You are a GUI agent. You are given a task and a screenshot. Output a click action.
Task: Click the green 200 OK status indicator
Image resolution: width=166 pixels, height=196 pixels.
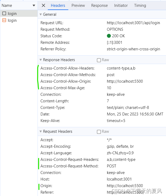(x=109, y=36)
